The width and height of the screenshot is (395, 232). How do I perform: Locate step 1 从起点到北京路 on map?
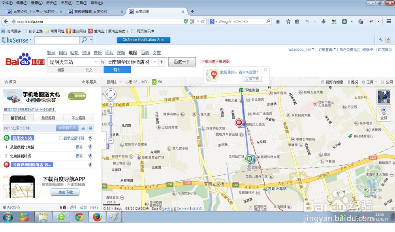pyautogui.click(x=90, y=147)
